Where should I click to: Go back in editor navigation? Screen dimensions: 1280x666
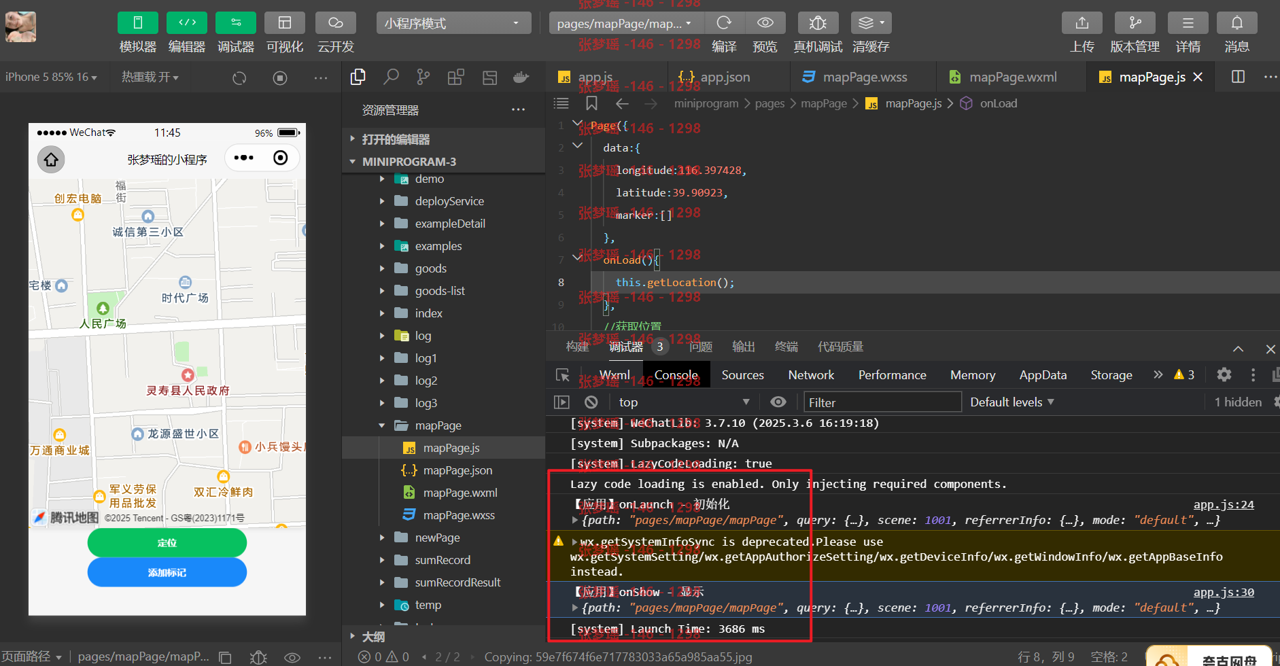[x=622, y=103]
